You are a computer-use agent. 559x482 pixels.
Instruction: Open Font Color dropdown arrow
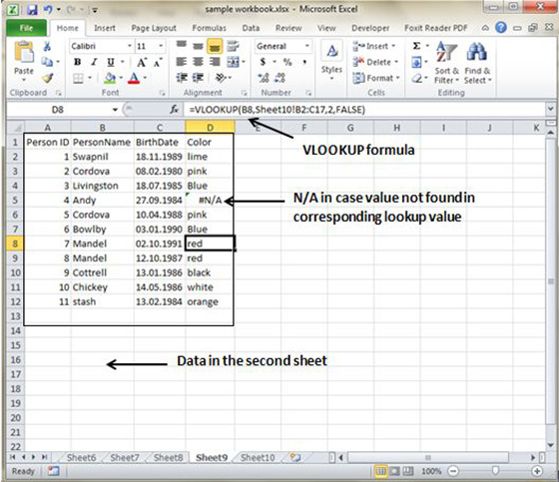[x=145, y=78]
